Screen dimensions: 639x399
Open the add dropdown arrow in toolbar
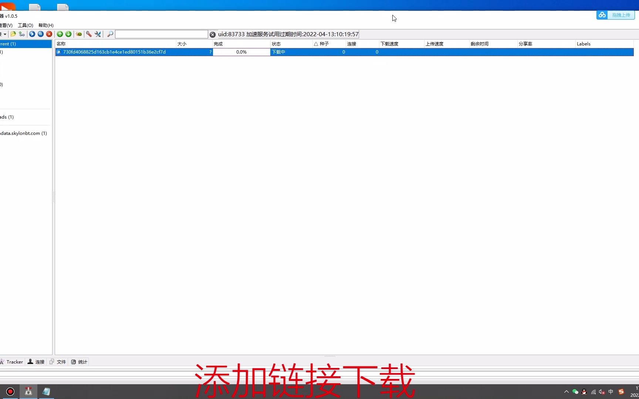coord(5,34)
